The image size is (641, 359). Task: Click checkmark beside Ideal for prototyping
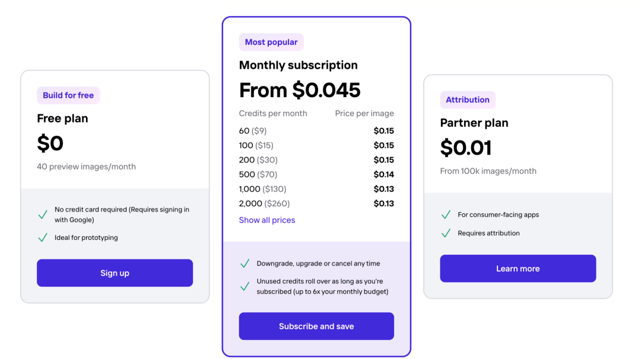pyautogui.click(x=43, y=238)
